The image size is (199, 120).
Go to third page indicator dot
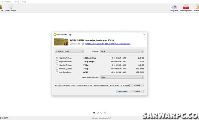pyautogui.click(x=101, y=113)
